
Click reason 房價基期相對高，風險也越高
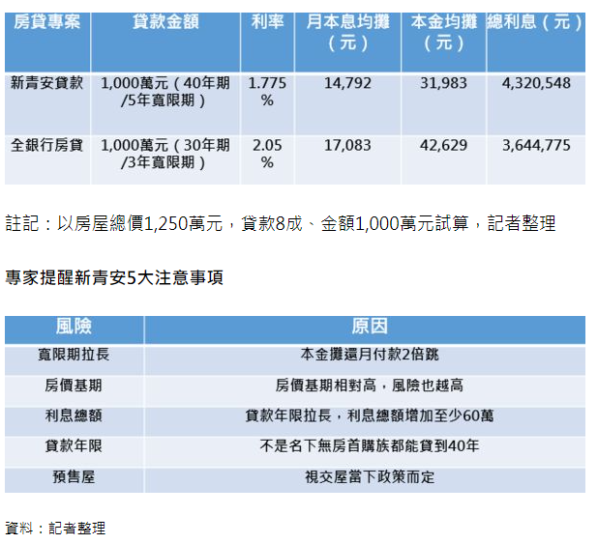tap(370, 386)
